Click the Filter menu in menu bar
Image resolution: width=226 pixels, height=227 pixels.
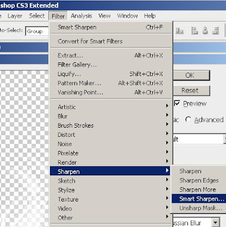(x=58, y=16)
